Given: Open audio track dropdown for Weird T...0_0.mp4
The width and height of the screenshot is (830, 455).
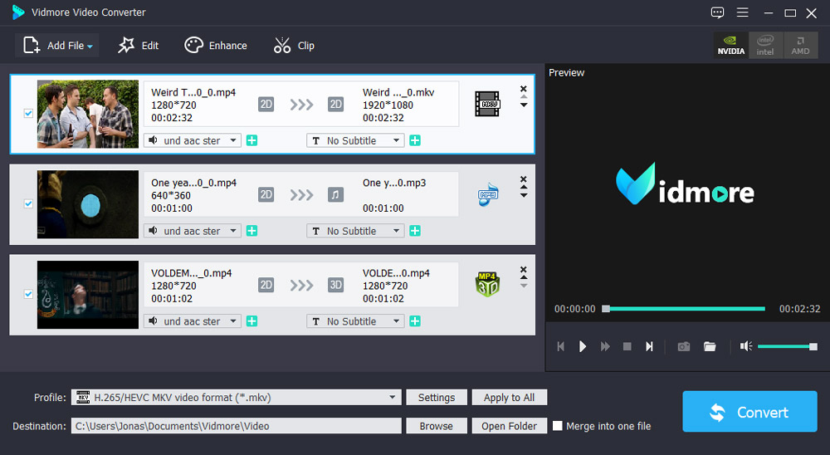Looking at the screenshot, I should [x=193, y=140].
